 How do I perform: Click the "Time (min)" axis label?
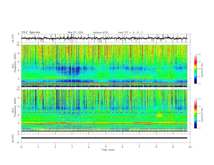pyautogui.click(x=108, y=150)
